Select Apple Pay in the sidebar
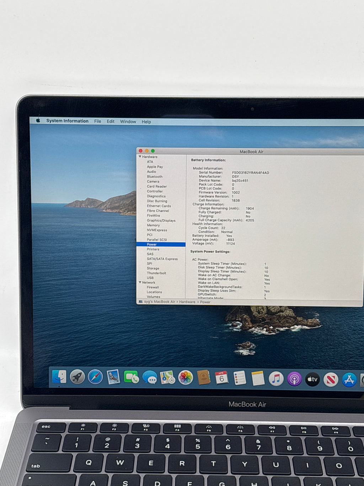Image resolution: width=364 pixels, height=486 pixels. point(155,167)
